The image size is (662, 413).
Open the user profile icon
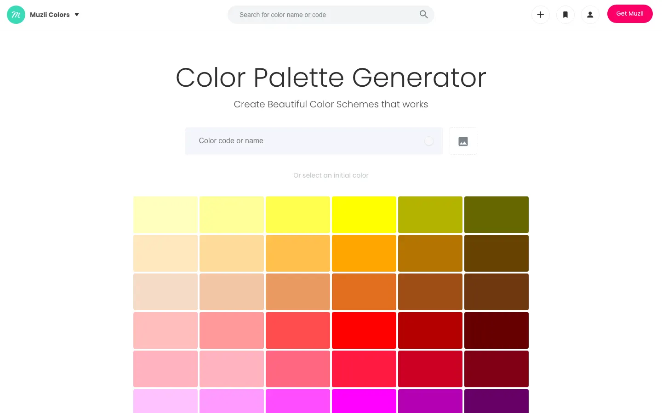590,15
